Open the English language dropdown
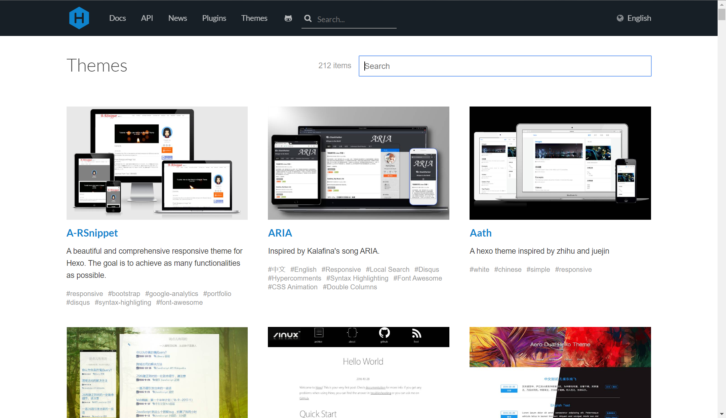726x418 pixels. 639,18
